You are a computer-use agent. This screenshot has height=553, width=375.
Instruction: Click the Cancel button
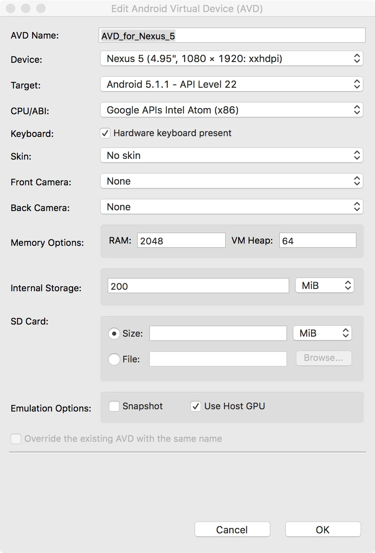pyautogui.click(x=232, y=530)
